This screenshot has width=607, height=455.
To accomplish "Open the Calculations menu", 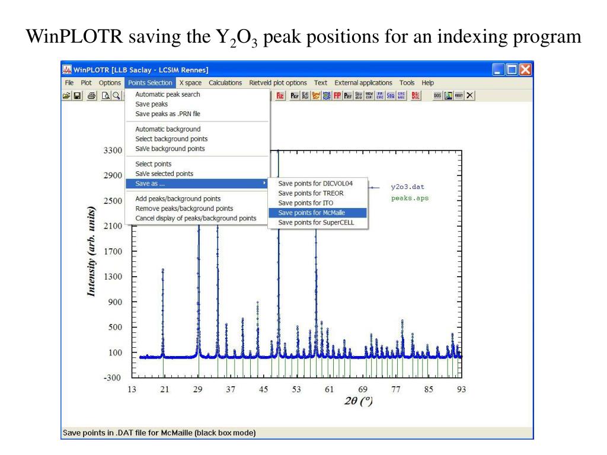I will [x=225, y=83].
